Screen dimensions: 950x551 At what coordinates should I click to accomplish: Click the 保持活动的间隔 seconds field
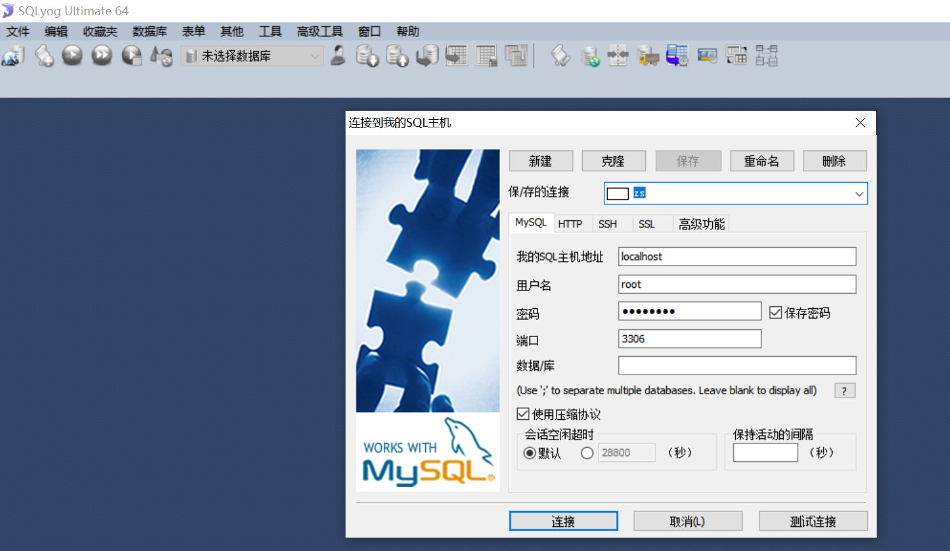(765, 453)
